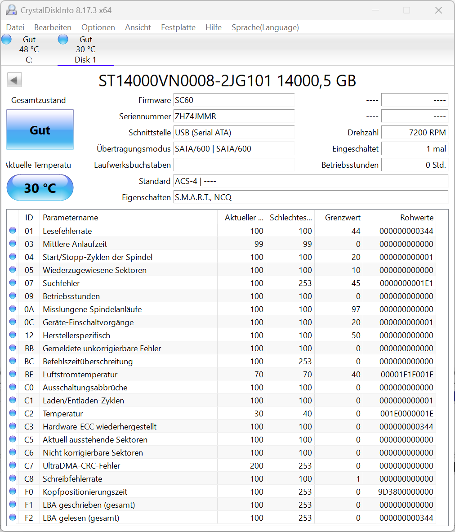Click the Rohwerte column header
Viewport: 455px width, 532px height.
point(399,218)
